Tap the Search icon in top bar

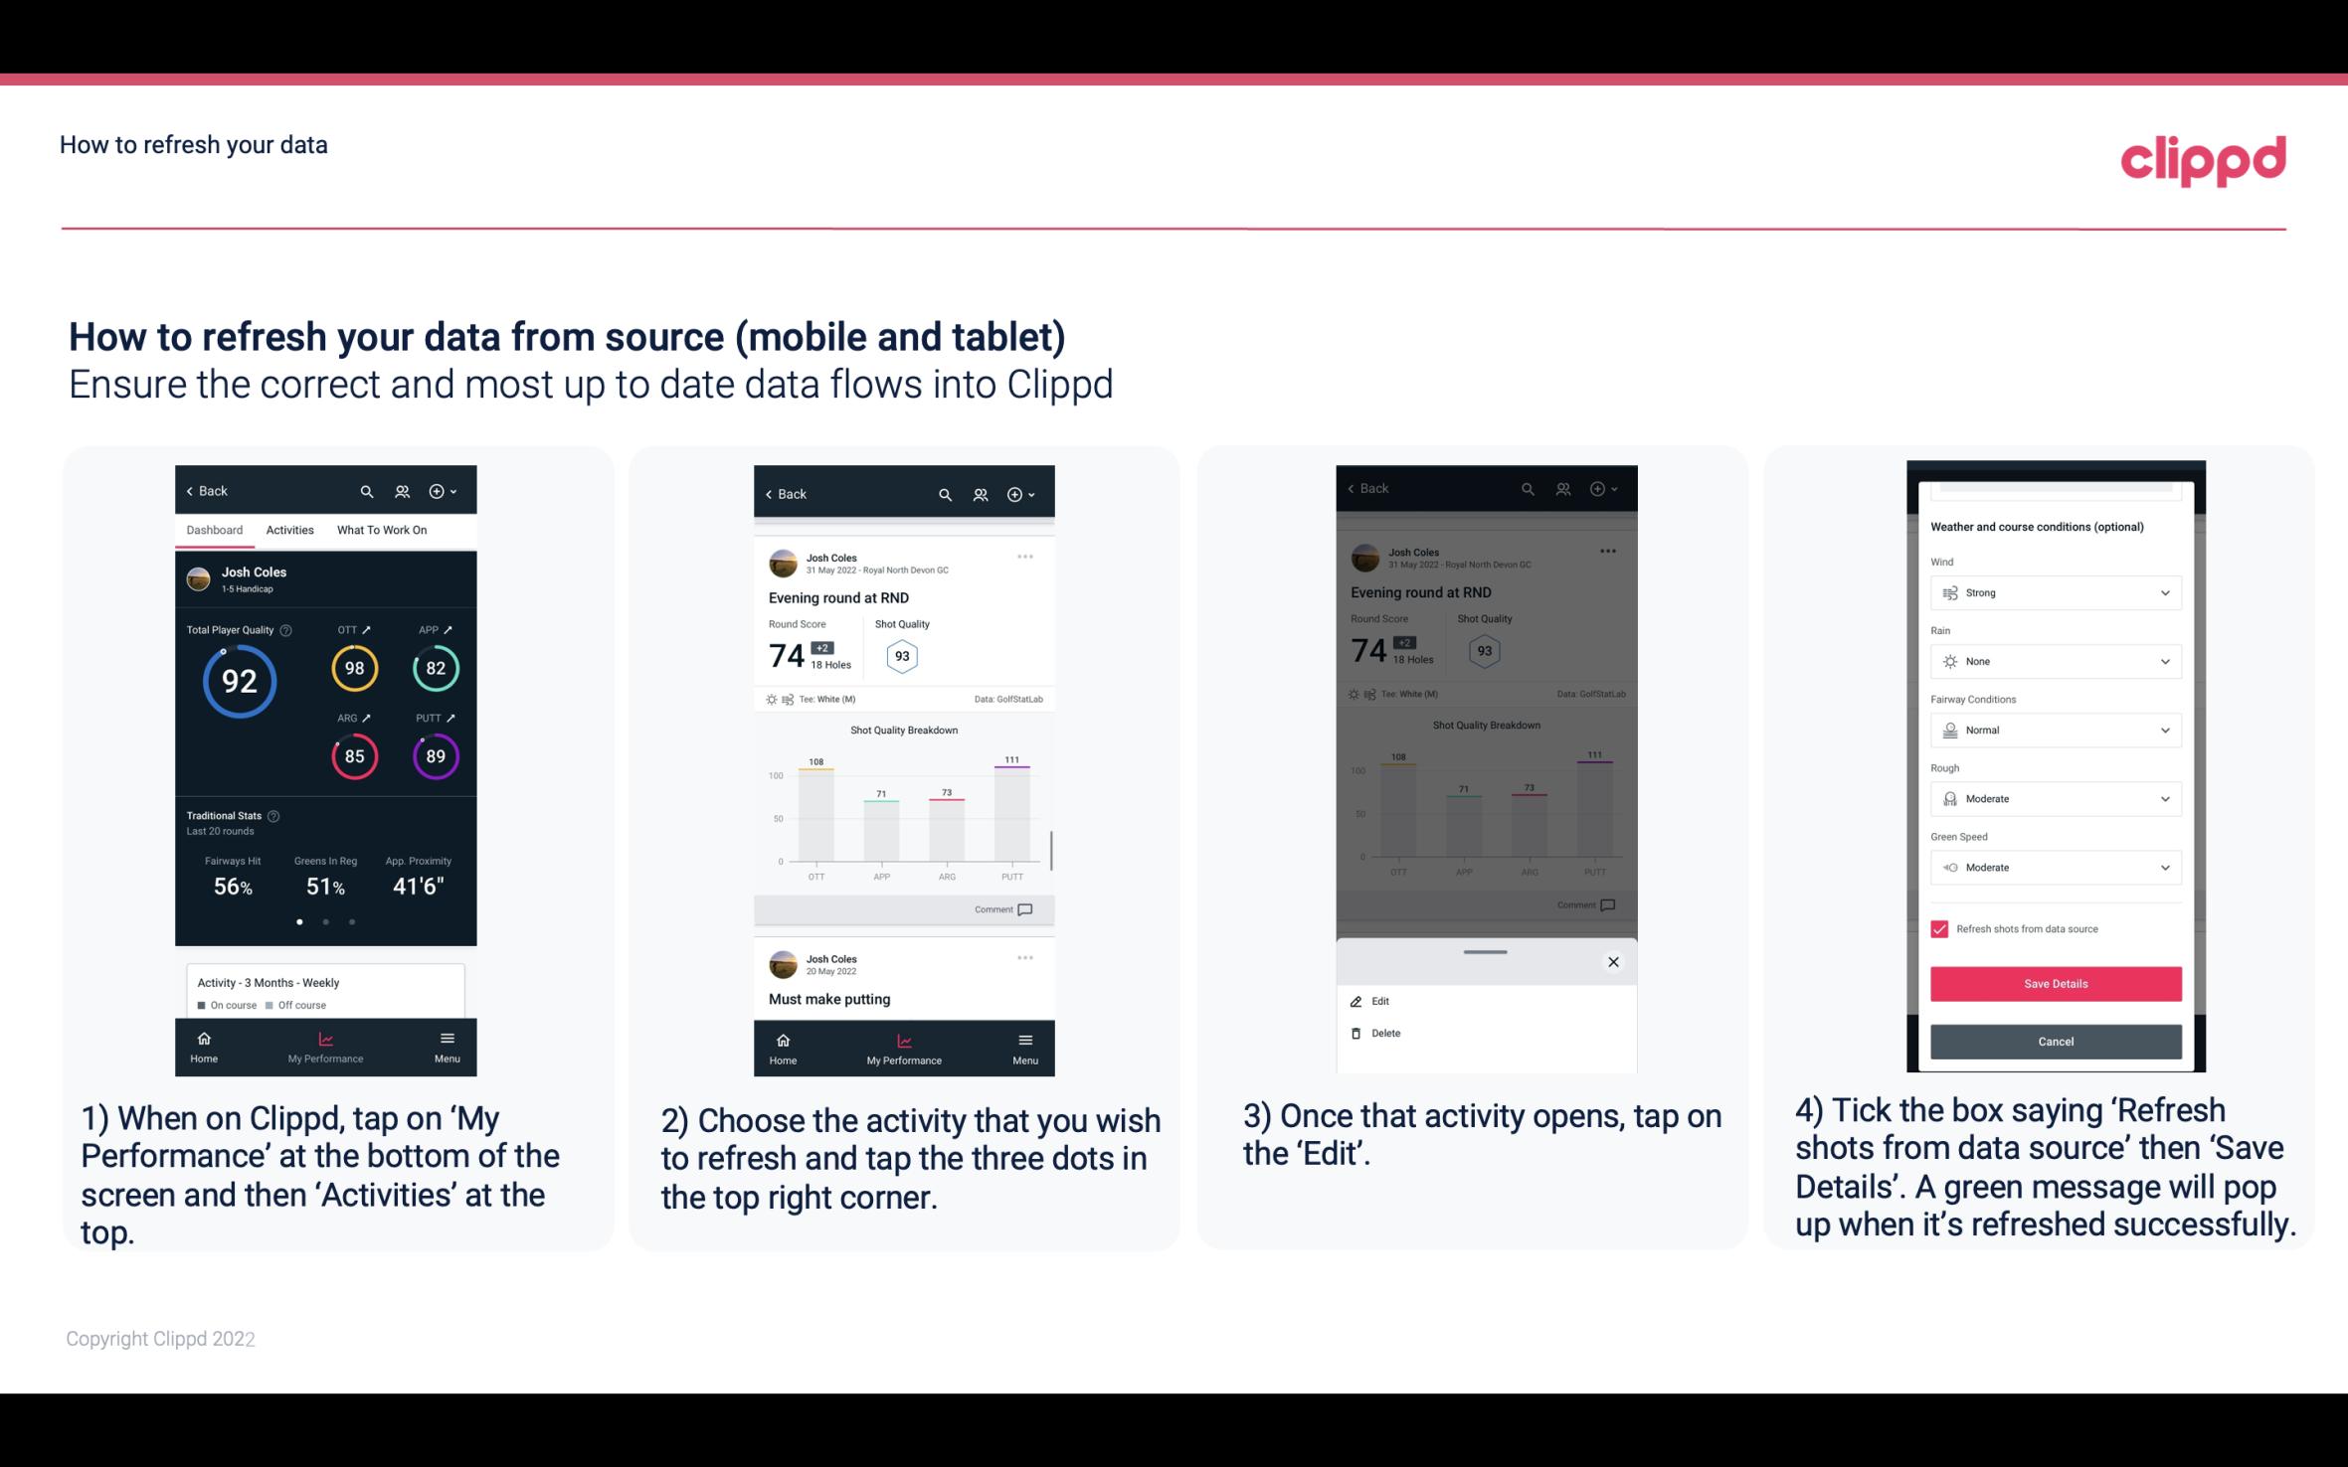pos(367,490)
